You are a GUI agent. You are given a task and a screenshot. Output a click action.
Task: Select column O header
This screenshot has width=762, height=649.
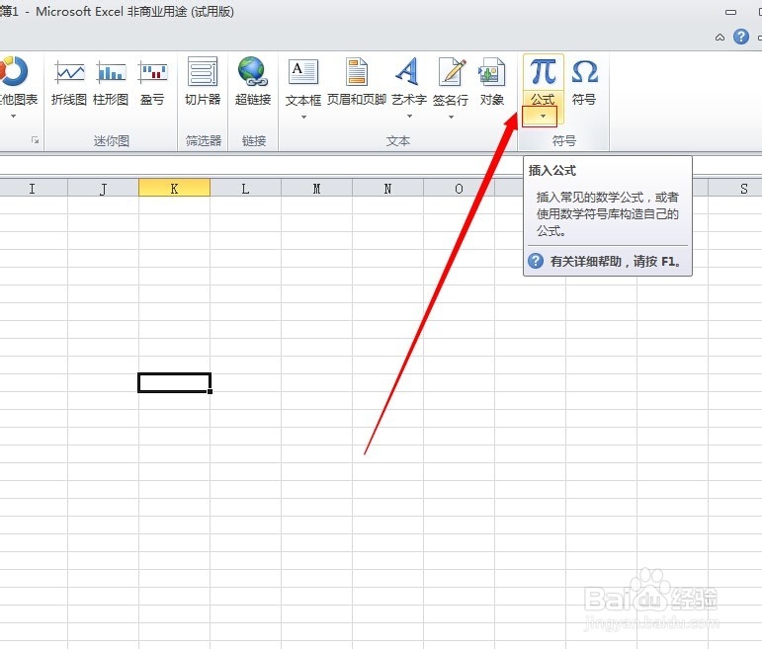click(x=459, y=189)
